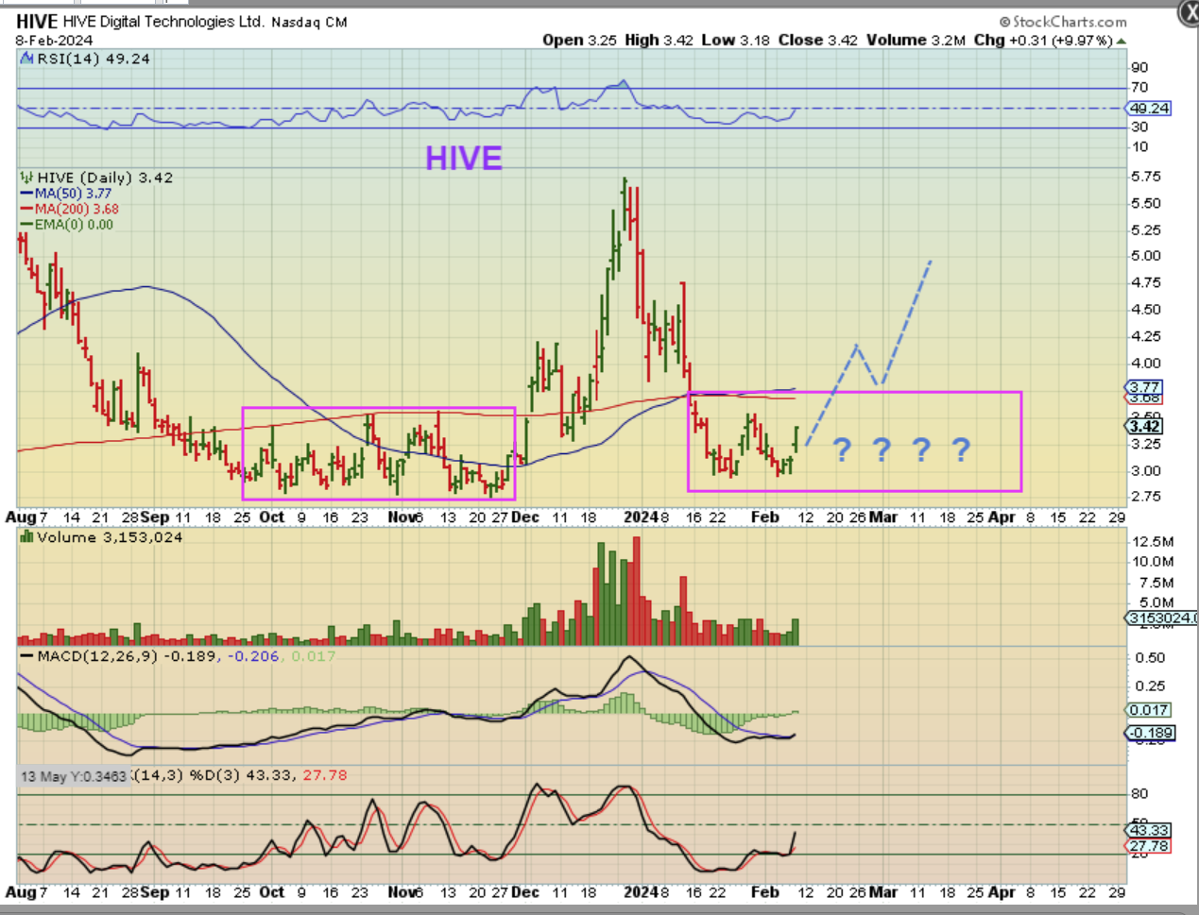Click the 0.017 histogram tag on MACD axis
Image resolution: width=1199 pixels, height=915 pixels.
pos(1148,710)
